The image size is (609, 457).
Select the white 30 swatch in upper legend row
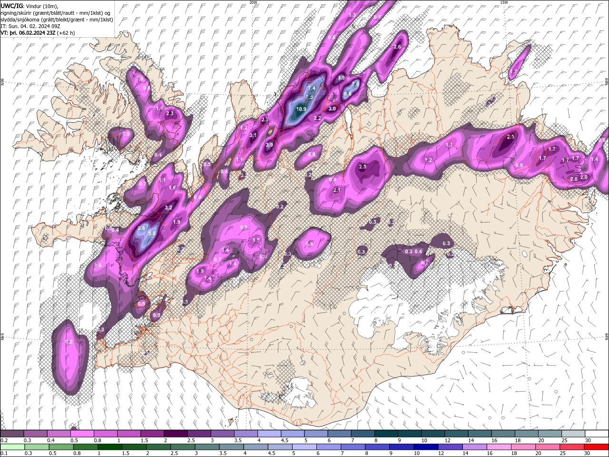(x=597, y=434)
